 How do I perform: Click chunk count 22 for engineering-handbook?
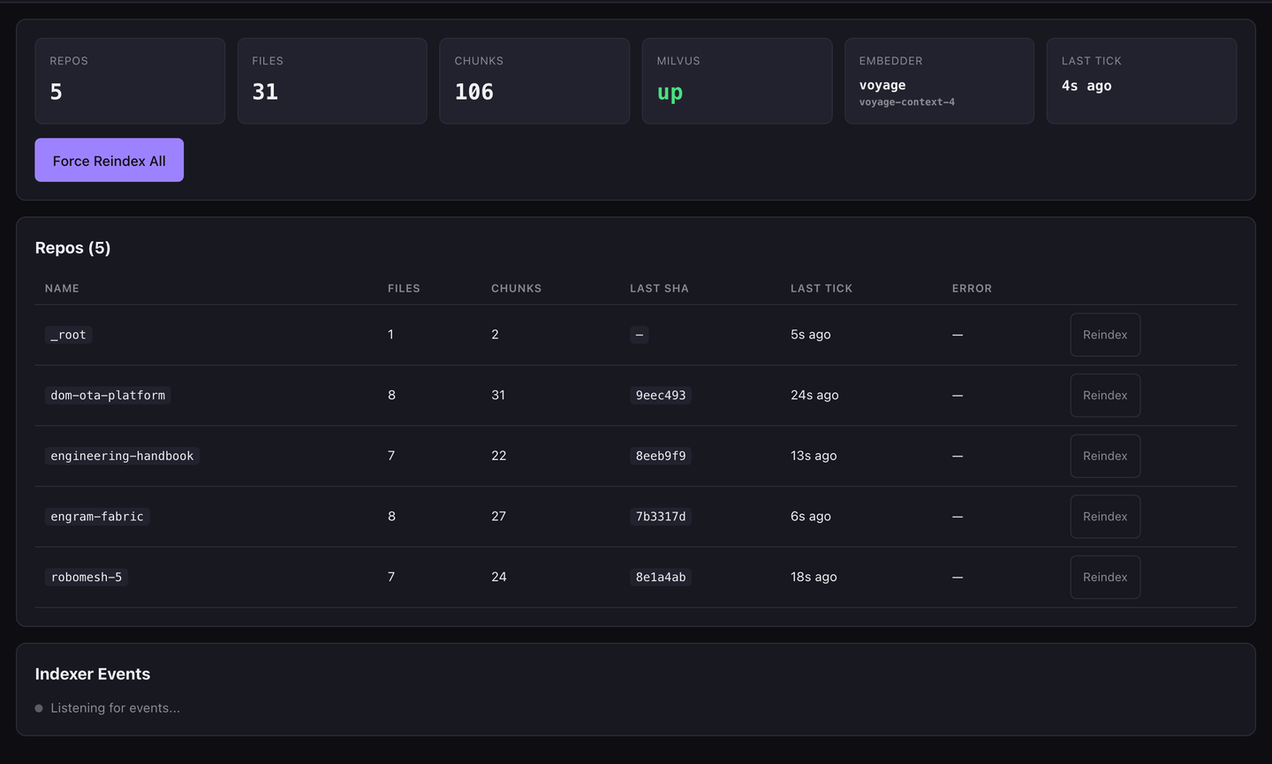(x=499, y=456)
